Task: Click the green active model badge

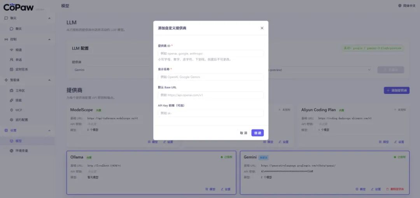Action: (373, 48)
